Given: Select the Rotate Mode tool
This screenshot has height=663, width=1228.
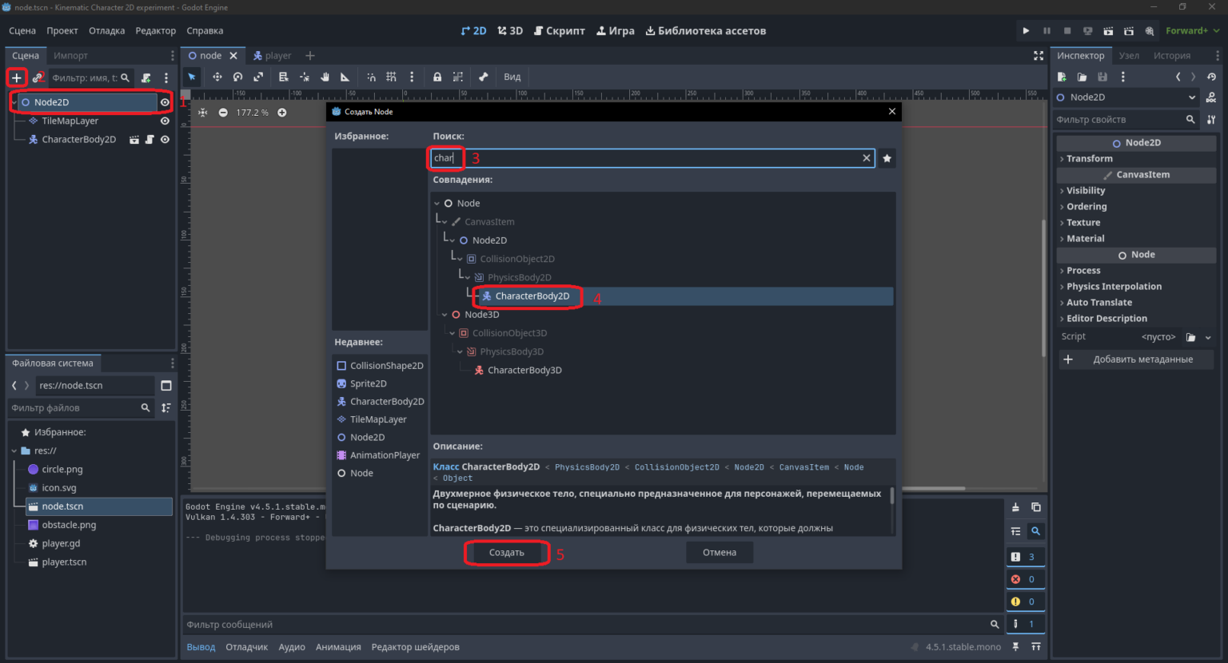Looking at the screenshot, I should click(x=237, y=77).
